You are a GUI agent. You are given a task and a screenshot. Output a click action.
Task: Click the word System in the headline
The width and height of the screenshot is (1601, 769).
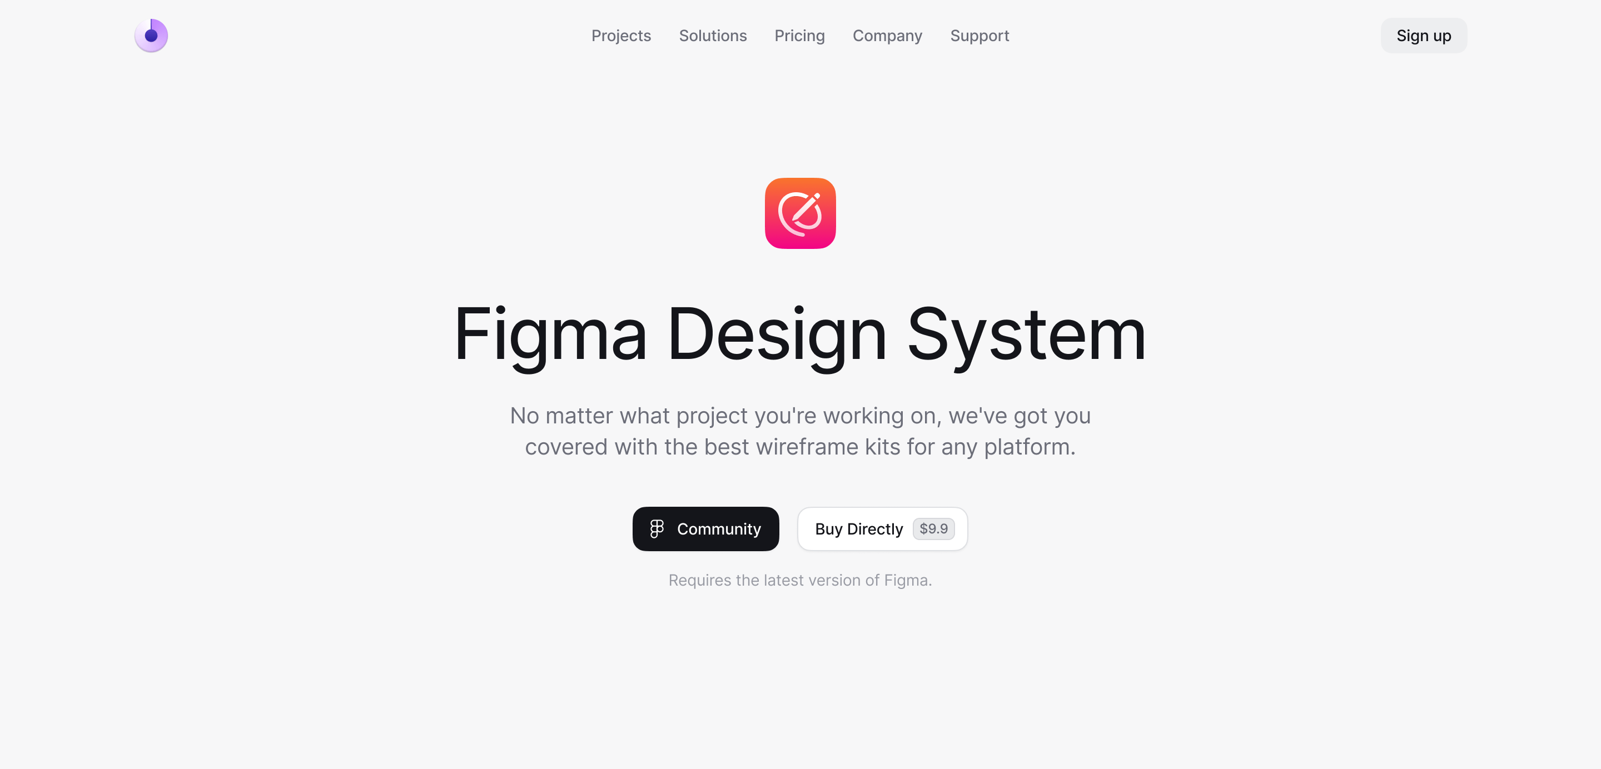(x=1027, y=336)
